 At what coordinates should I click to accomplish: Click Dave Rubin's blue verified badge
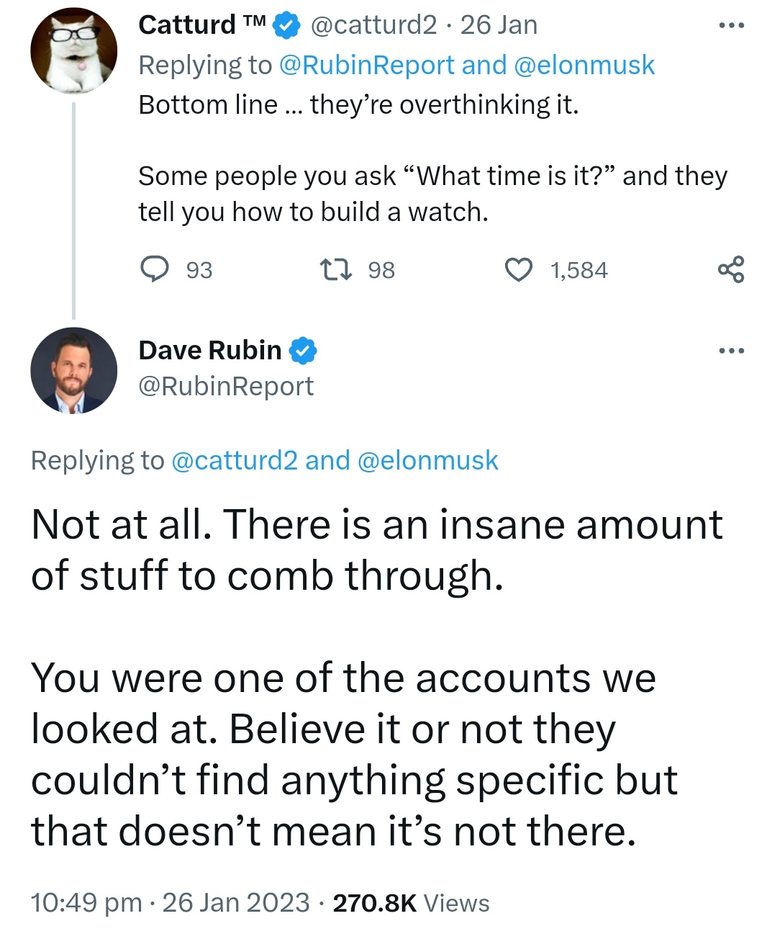coord(303,351)
